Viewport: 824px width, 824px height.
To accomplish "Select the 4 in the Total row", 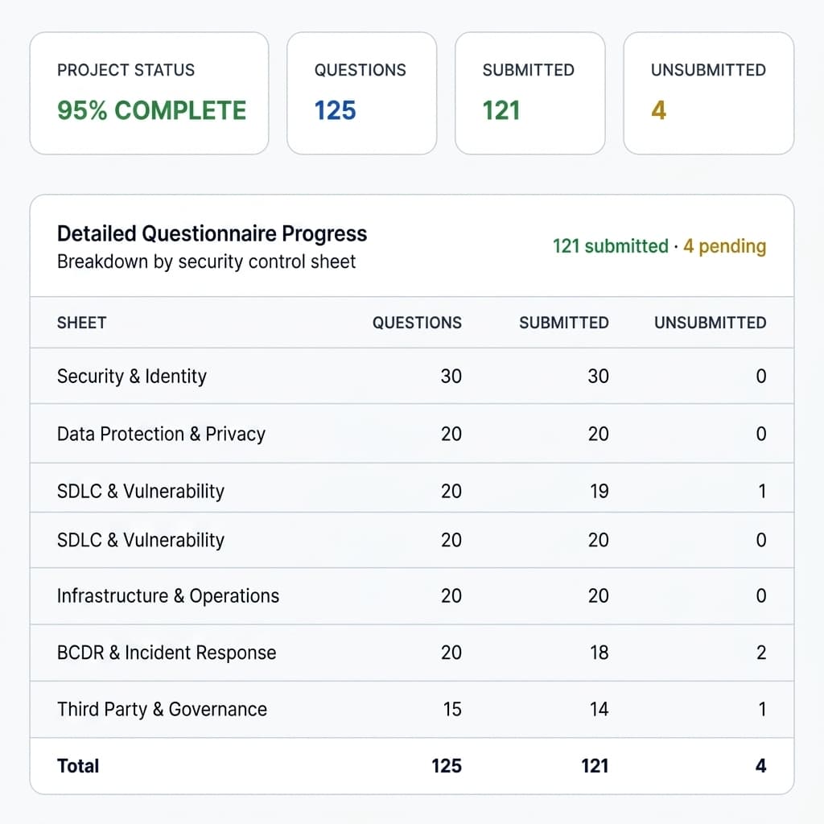I will point(760,766).
